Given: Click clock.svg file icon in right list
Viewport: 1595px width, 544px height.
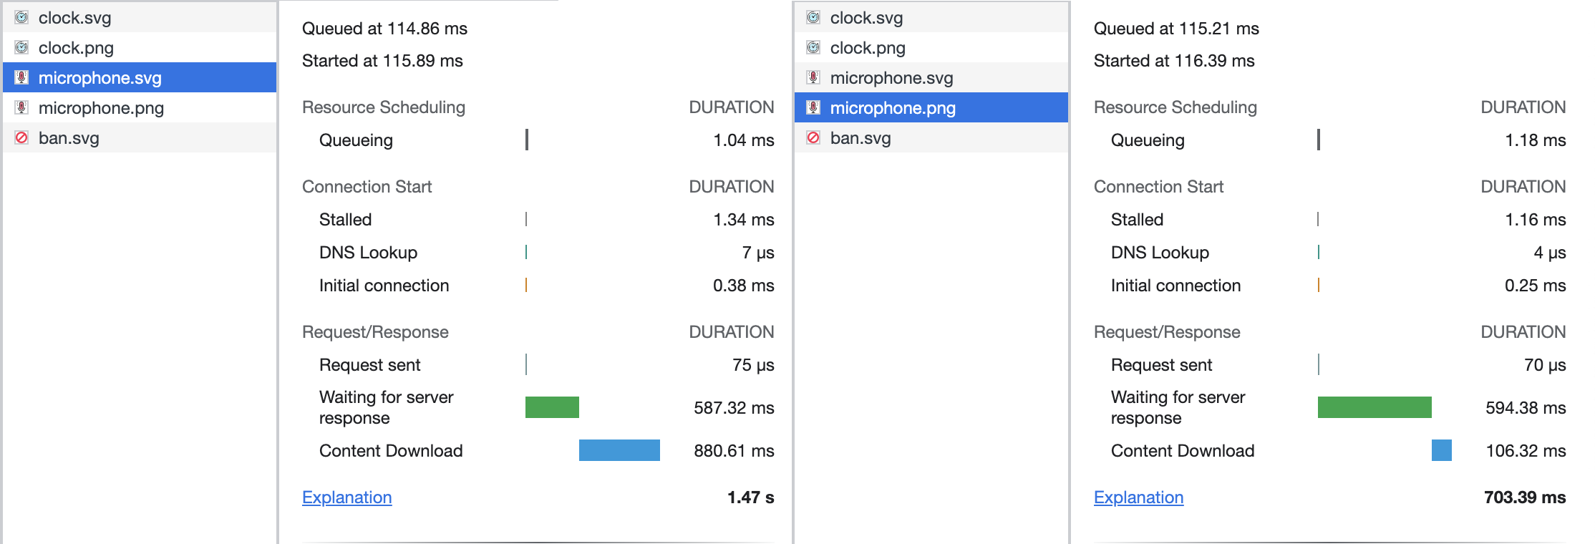Looking at the screenshot, I should [813, 17].
